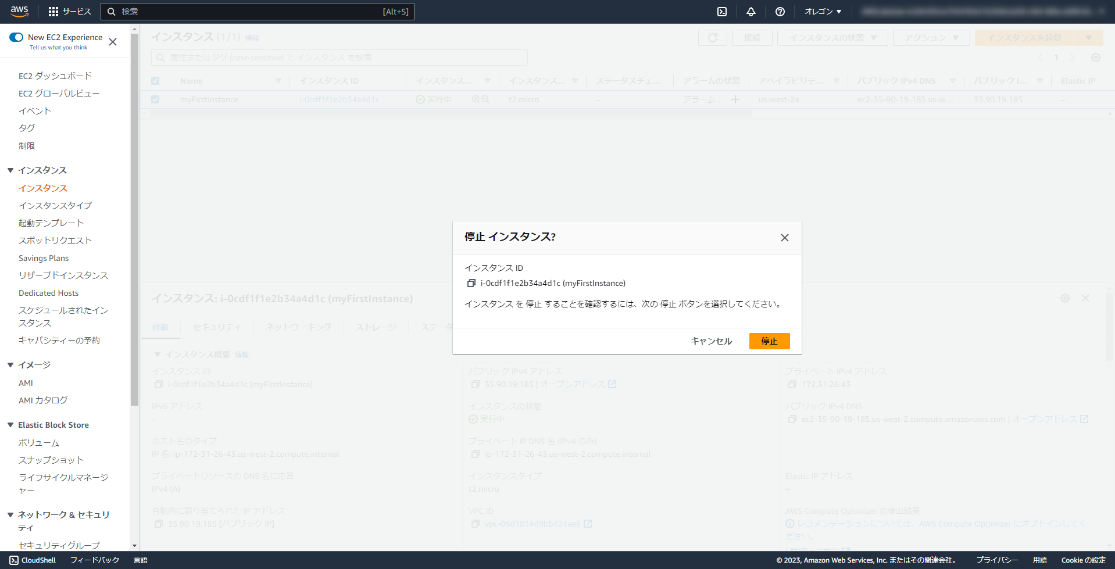Open the notifications bell
This screenshot has height=569, width=1115.
751,11
